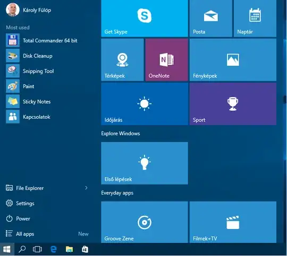Launch the Térképek maps tile
The height and width of the screenshot is (256, 287).
pyautogui.click(x=122, y=60)
